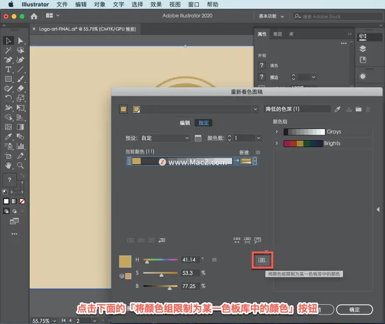Image resolution: width=385 pixels, height=324 pixels.
Task: Open the 基本功能 workspace dropdown
Action: click(x=271, y=16)
